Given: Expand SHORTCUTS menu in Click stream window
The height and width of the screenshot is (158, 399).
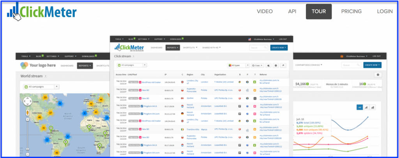Looking at the screenshot, I should (190, 48).
